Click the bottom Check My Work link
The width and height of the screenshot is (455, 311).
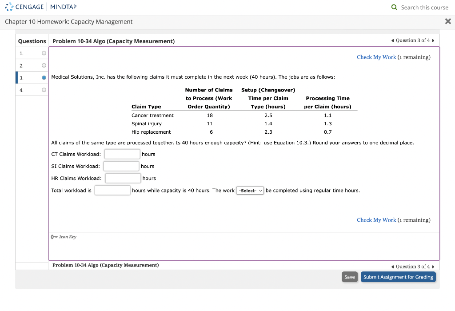click(376, 219)
